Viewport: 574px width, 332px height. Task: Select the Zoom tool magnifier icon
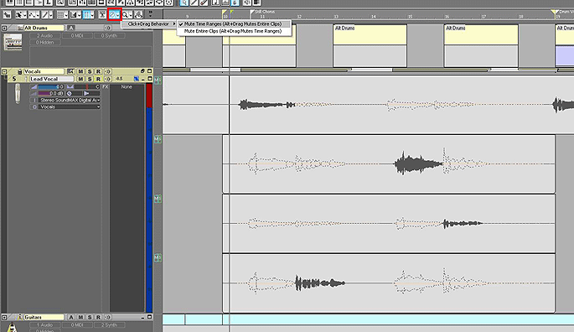(125, 15)
